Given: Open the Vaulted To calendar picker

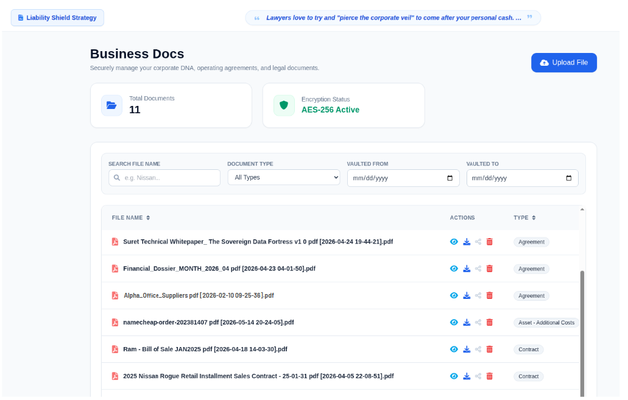Looking at the screenshot, I should [x=569, y=178].
